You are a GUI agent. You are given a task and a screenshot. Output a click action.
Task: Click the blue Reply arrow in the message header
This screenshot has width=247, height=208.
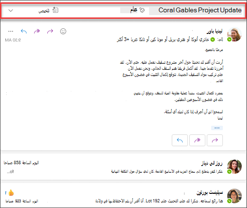(x=24, y=31)
